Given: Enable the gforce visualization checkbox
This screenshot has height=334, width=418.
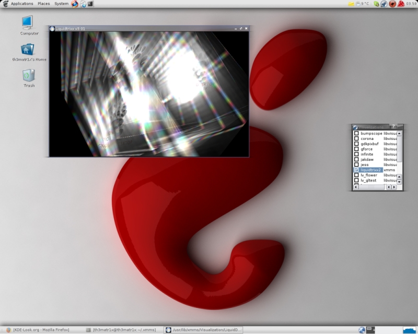Looking at the screenshot, I should coord(356,149).
